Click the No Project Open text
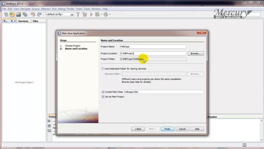264x149 pixels. [24, 82]
